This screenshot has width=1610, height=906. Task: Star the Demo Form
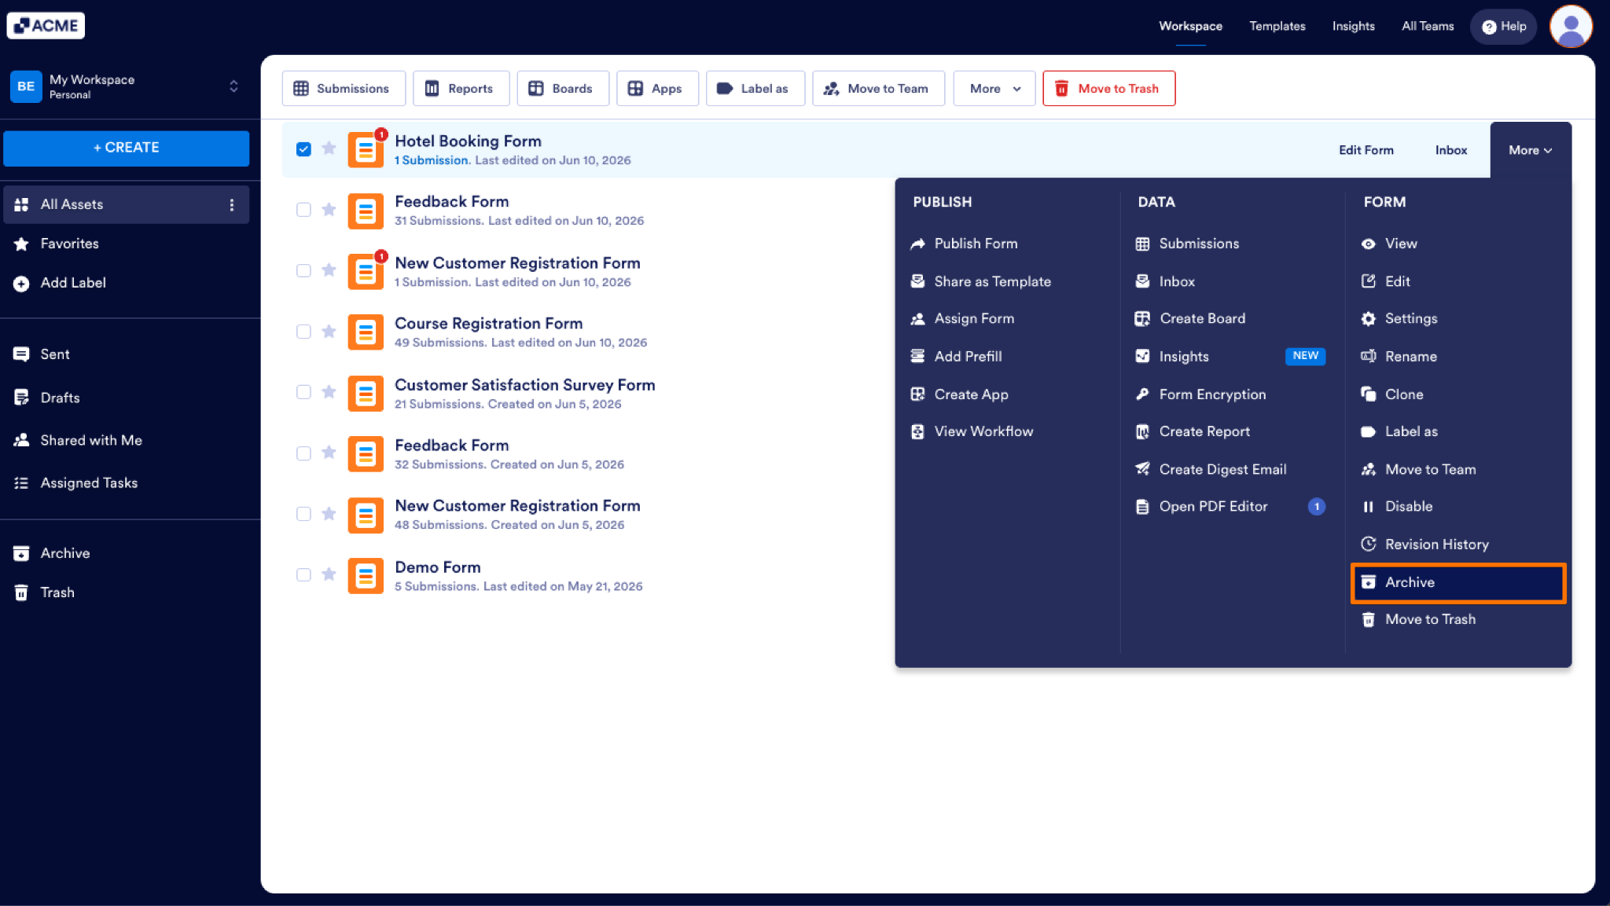[x=329, y=574]
